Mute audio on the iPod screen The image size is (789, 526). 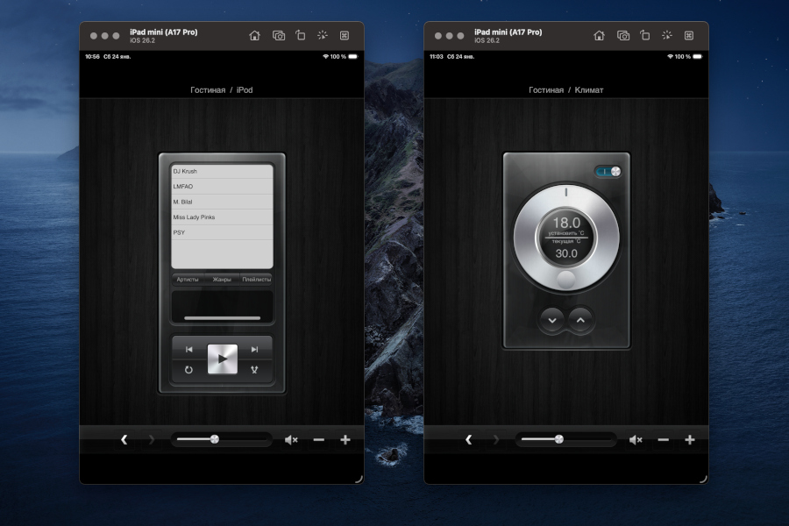click(291, 440)
